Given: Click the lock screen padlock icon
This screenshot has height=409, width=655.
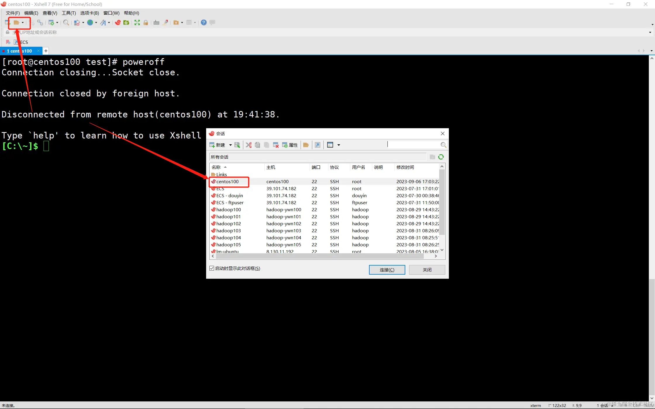Looking at the screenshot, I should point(146,22).
